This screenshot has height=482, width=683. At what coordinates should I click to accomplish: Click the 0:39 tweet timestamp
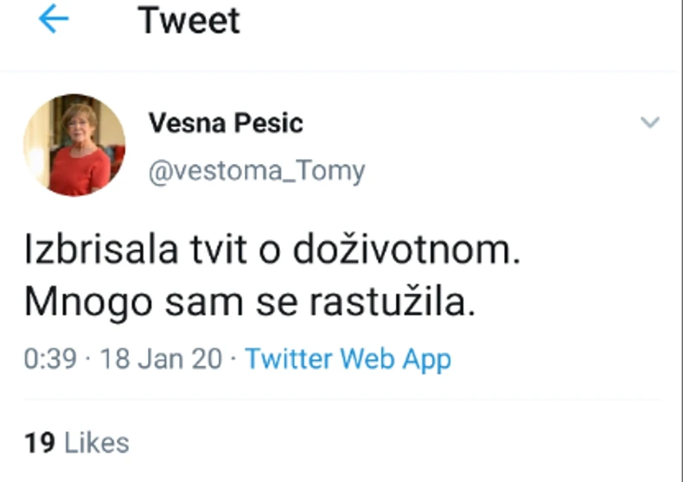pyautogui.click(x=49, y=358)
